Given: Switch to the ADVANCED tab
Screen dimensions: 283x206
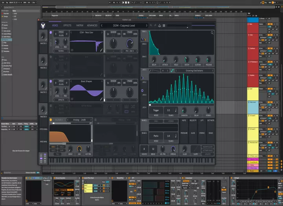Looking at the screenshot, I should tap(92, 26).
